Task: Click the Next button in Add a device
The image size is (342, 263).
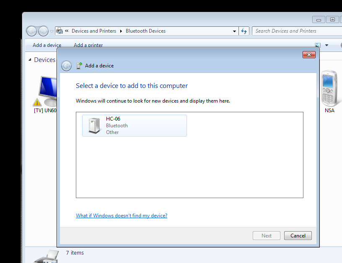Action: (266, 235)
